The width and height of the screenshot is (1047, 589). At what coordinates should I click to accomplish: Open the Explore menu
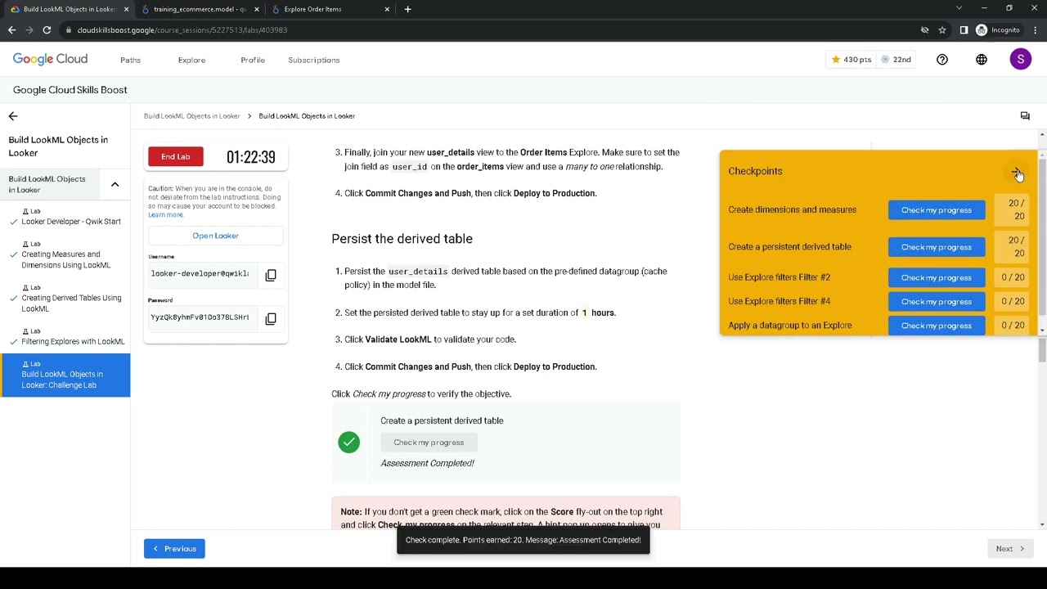(191, 60)
